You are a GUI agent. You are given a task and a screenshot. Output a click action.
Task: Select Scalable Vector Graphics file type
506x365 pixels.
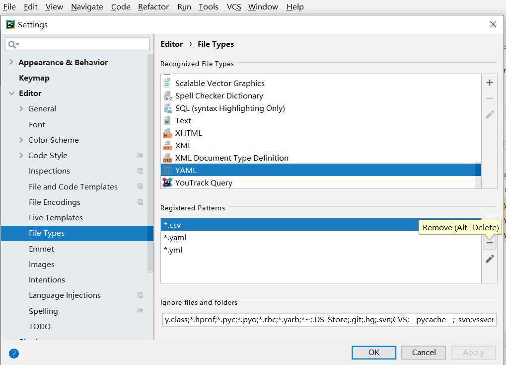point(321,84)
